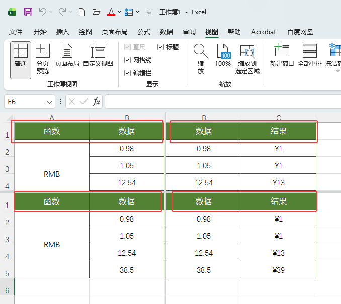The width and height of the screenshot is (341, 304).
Task: Click the cancel X in formula bar
Action: click(72, 102)
